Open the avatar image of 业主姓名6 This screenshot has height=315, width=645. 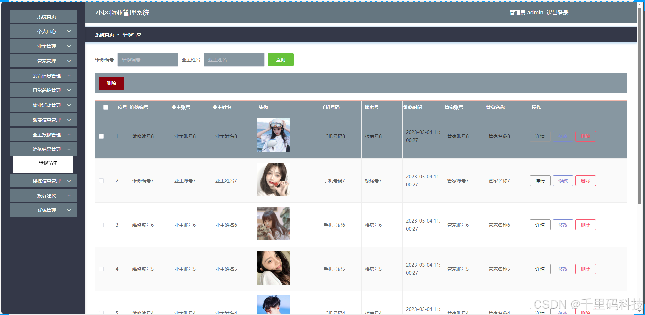(273, 224)
